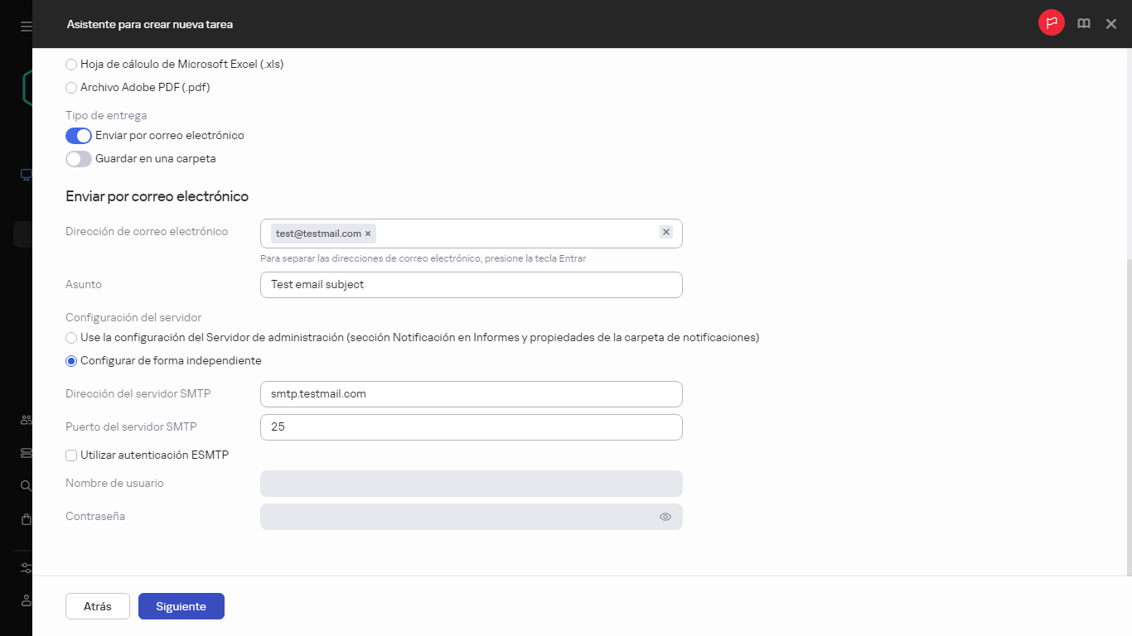The width and height of the screenshot is (1132, 636).
Task: Open notifications via the red flag icon
Action: 1051,23
